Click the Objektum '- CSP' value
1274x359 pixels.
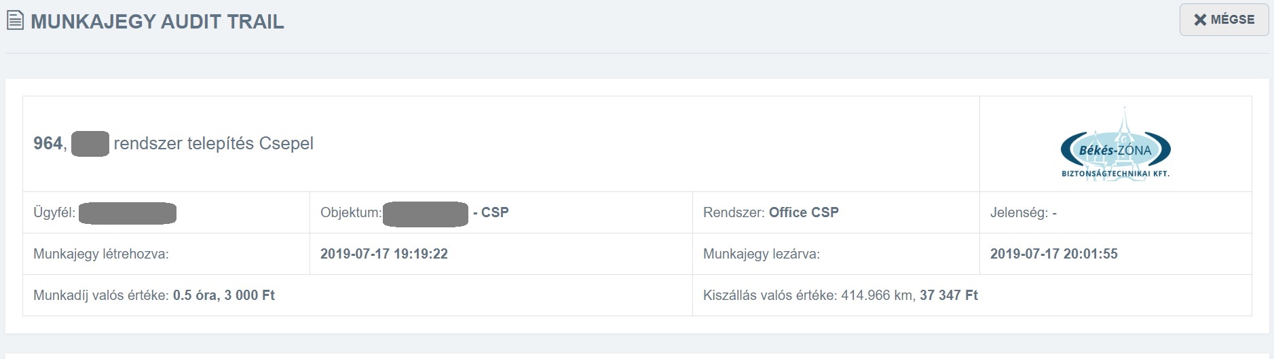[x=491, y=212]
